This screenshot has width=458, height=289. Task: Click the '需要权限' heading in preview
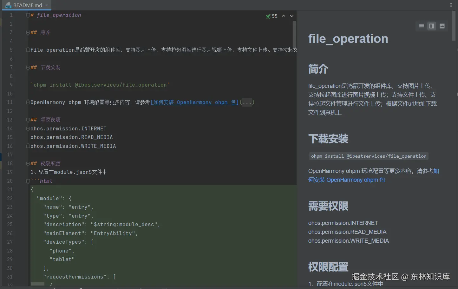[328, 206]
